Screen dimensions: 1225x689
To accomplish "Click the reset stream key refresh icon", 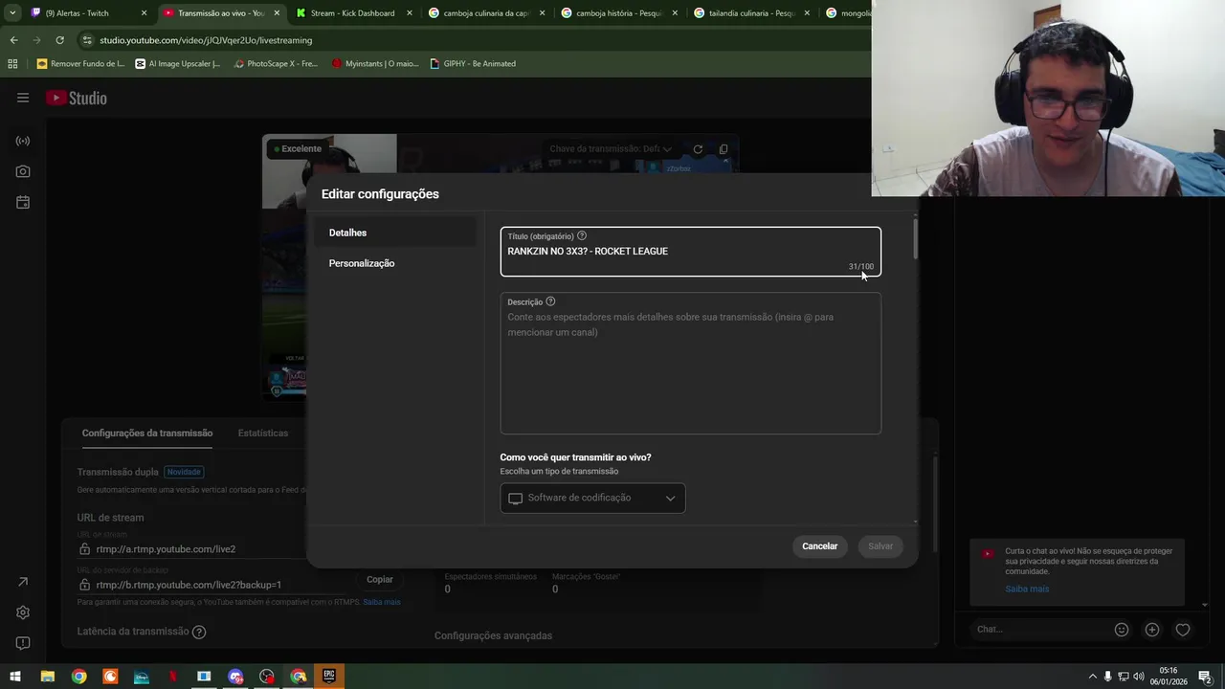I will point(698,149).
